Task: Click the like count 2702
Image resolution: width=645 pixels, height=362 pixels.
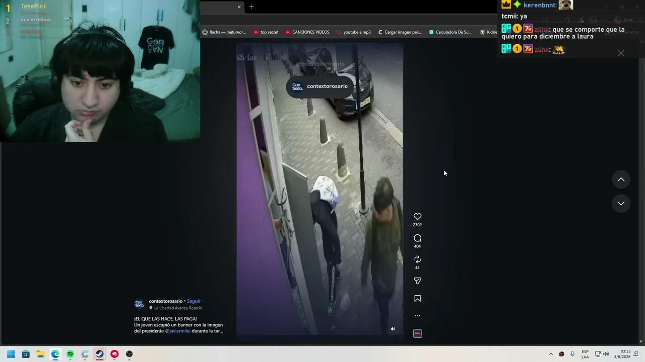Action: 417,225
